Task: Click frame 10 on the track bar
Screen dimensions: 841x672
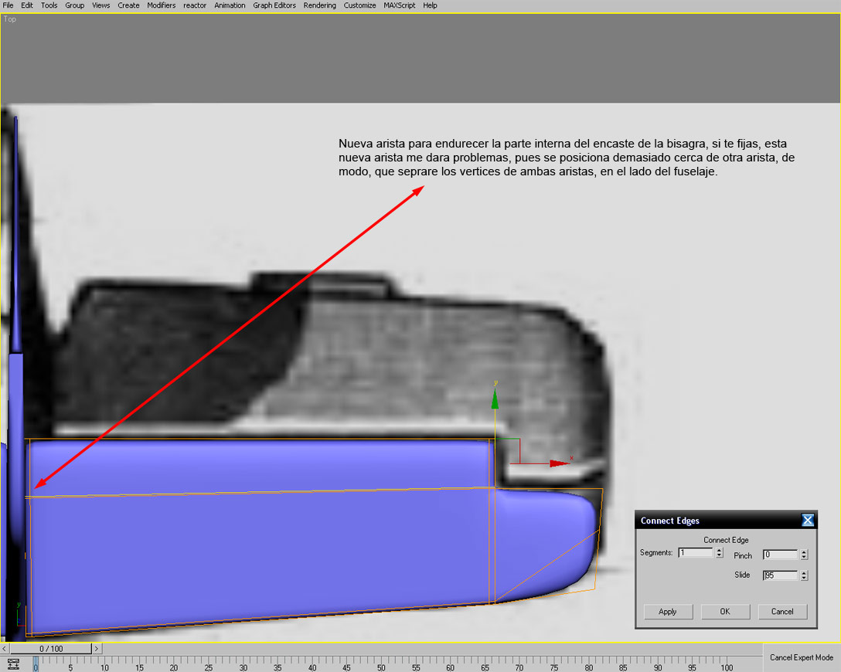Action: click(x=104, y=667)
